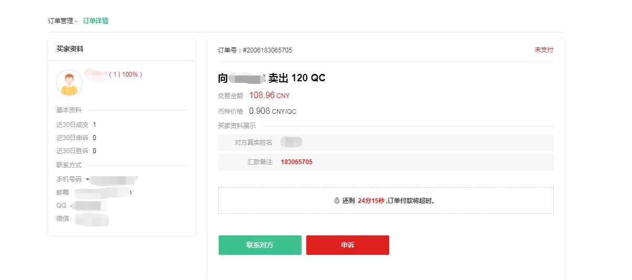Click the 未支付 status label
Viewport: 632px width, 280px height.
[x=544, y=50]
